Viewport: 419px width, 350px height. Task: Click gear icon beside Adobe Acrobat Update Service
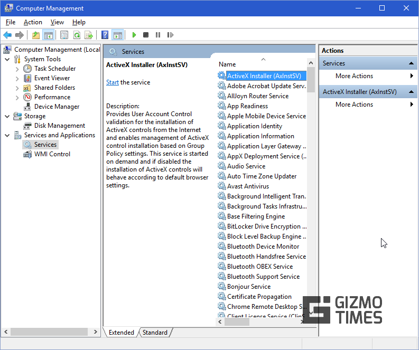221,86
